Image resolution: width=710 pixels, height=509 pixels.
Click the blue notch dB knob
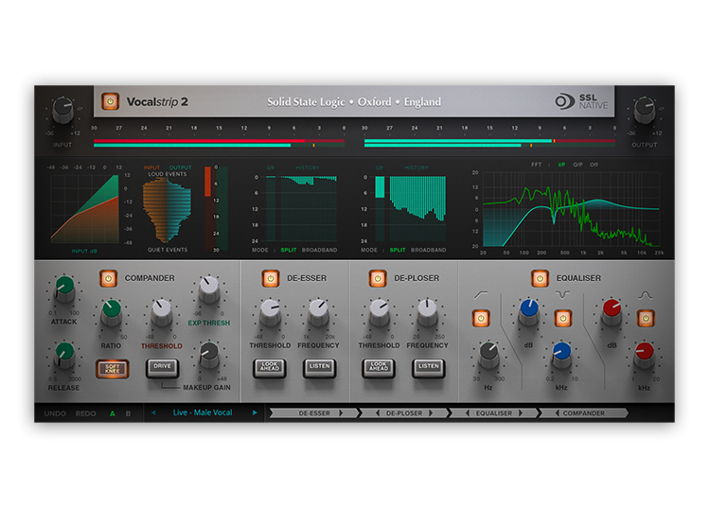pyautogui.click(x=529, y=312)
